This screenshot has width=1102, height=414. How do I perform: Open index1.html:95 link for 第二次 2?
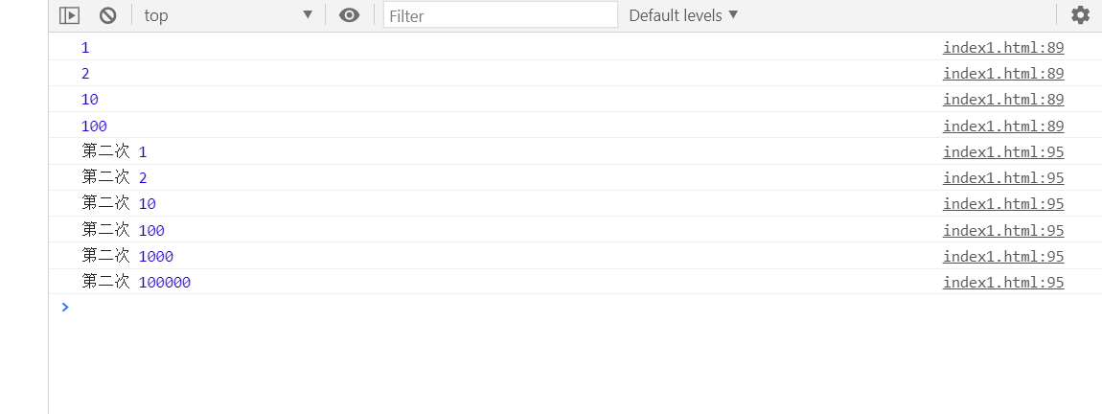pyautogui.click(x=1003, y=177)
